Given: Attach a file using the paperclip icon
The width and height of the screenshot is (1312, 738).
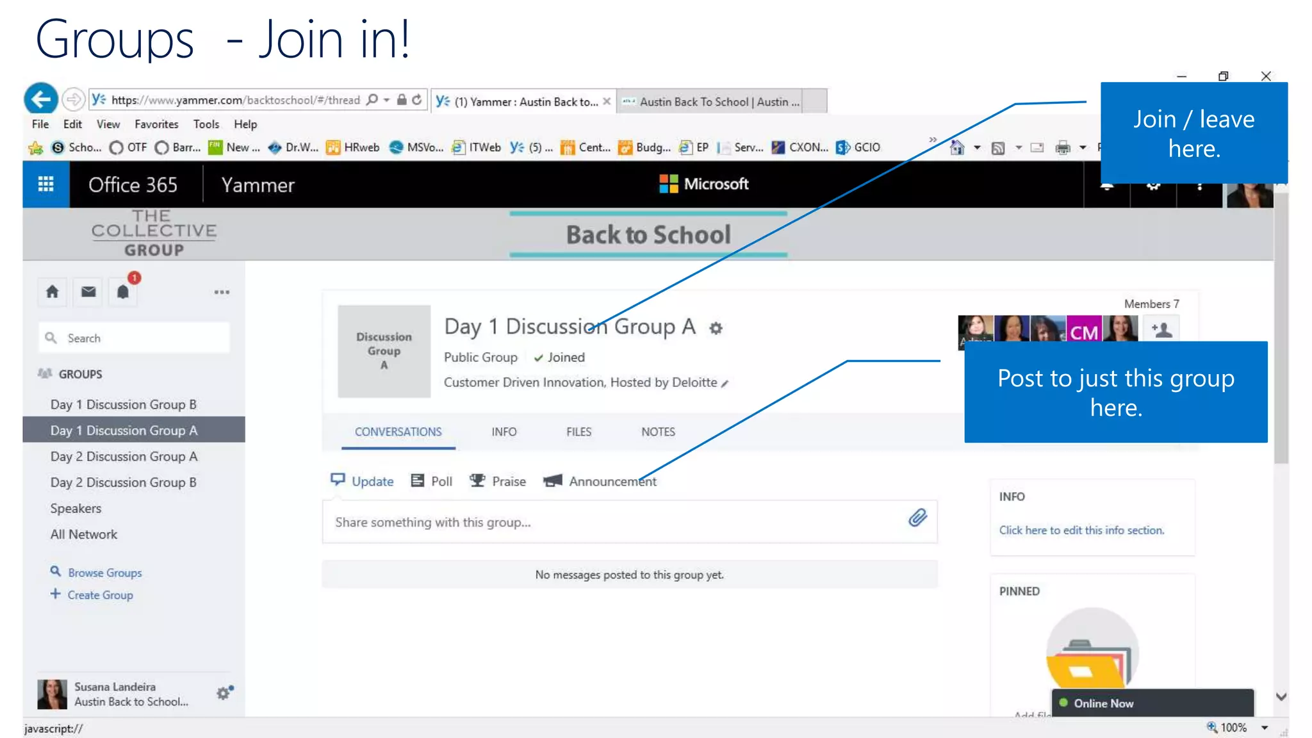Looking at the screenshot, I should click(x=917, y=518).
